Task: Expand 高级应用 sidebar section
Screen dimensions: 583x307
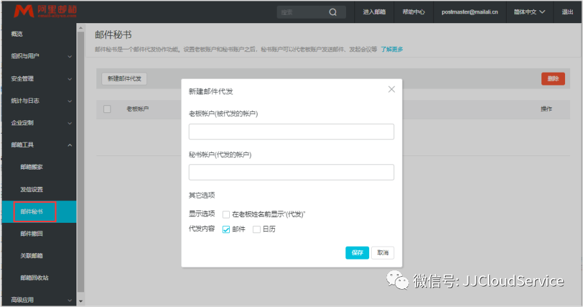Action: tap(39, 299)
